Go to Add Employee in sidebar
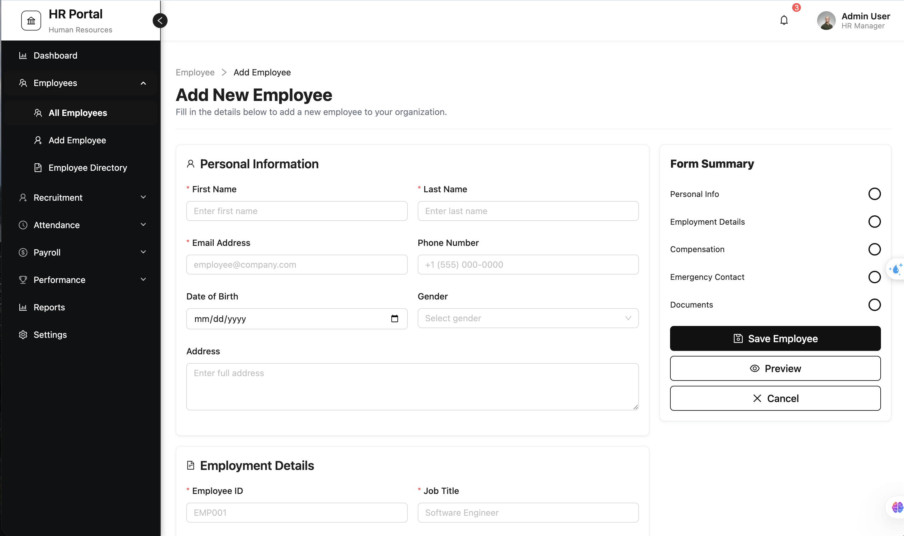The height and width of the screenshot is (536, 904). pos(81,140)
